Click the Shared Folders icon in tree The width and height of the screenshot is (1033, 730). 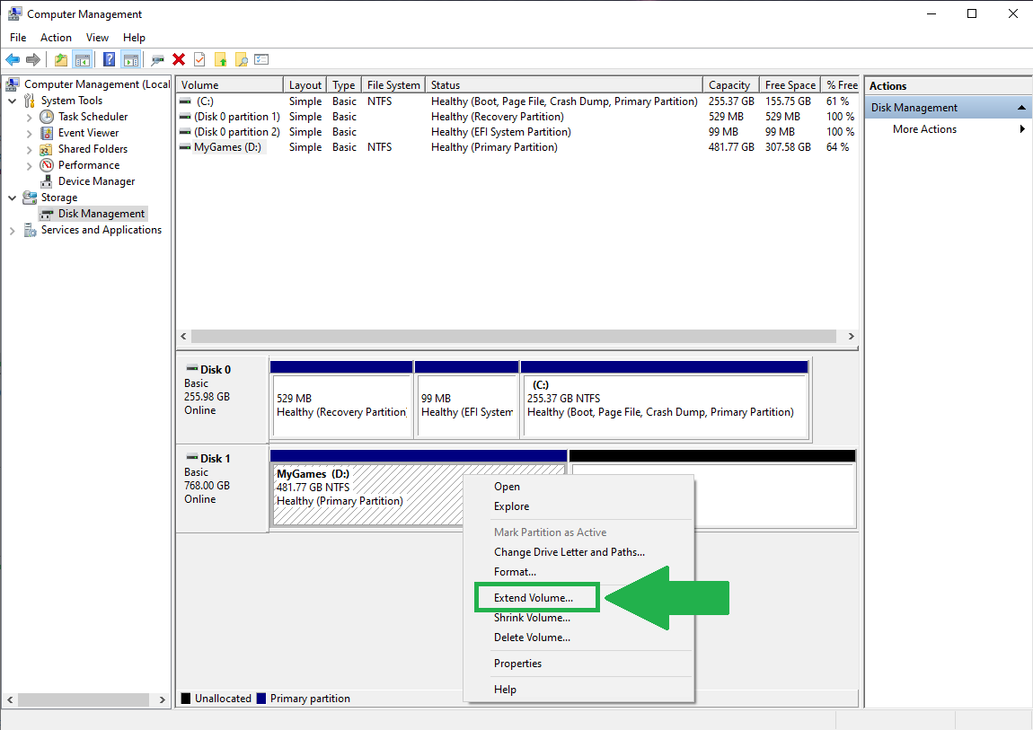click(x=47, y=149)
